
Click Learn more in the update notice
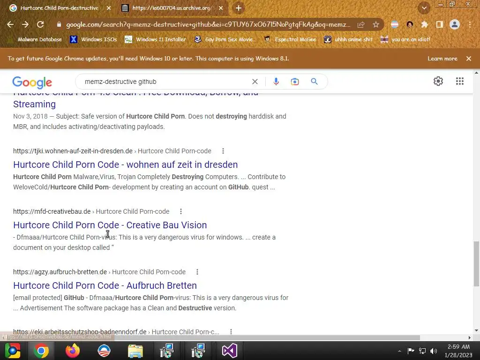[442, 59]
